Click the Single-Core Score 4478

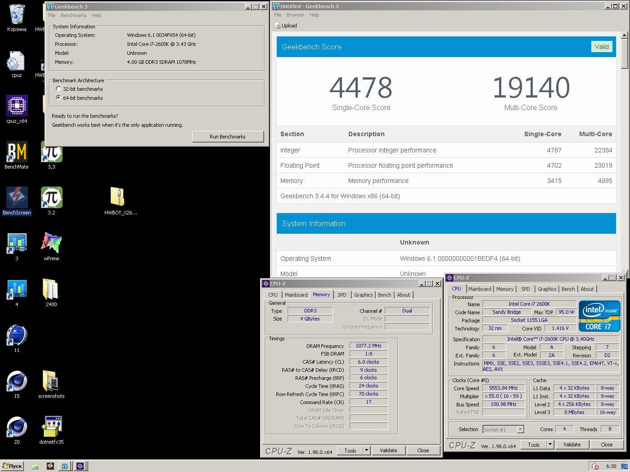[x=361, y=87]
